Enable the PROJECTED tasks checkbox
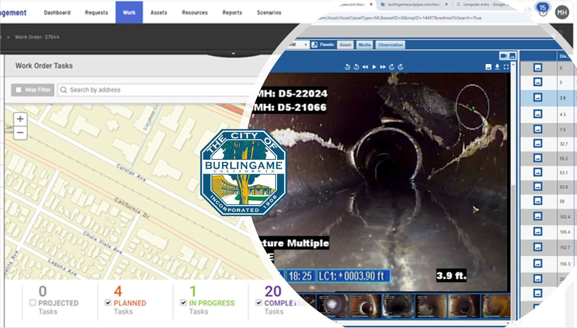Viewport: 577px width, 328px height. (33, 303)
